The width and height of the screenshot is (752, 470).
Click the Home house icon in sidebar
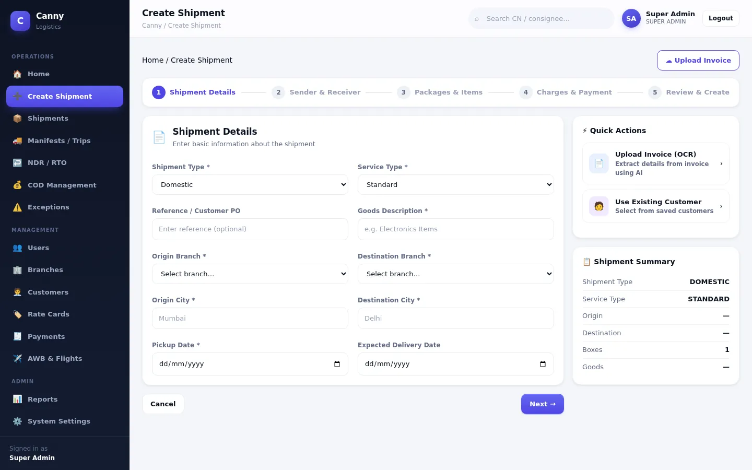[x=17, y=74]
